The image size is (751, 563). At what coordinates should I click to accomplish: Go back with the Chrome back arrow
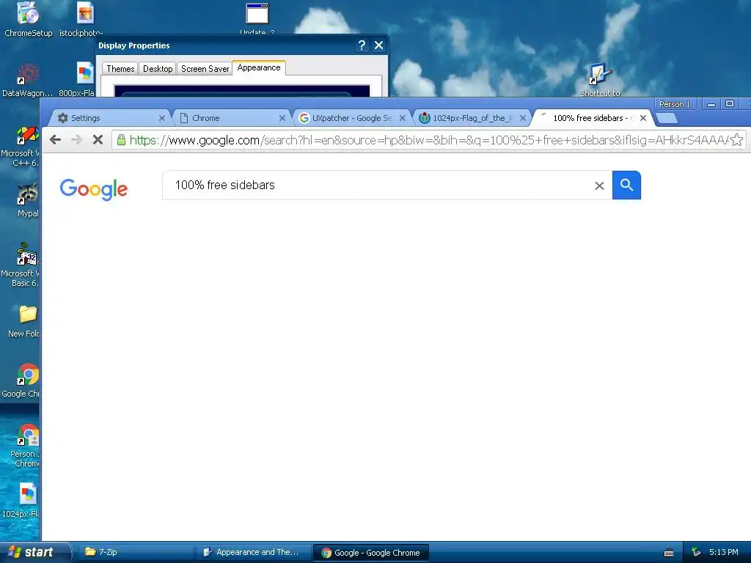click(x=56, y=140)
